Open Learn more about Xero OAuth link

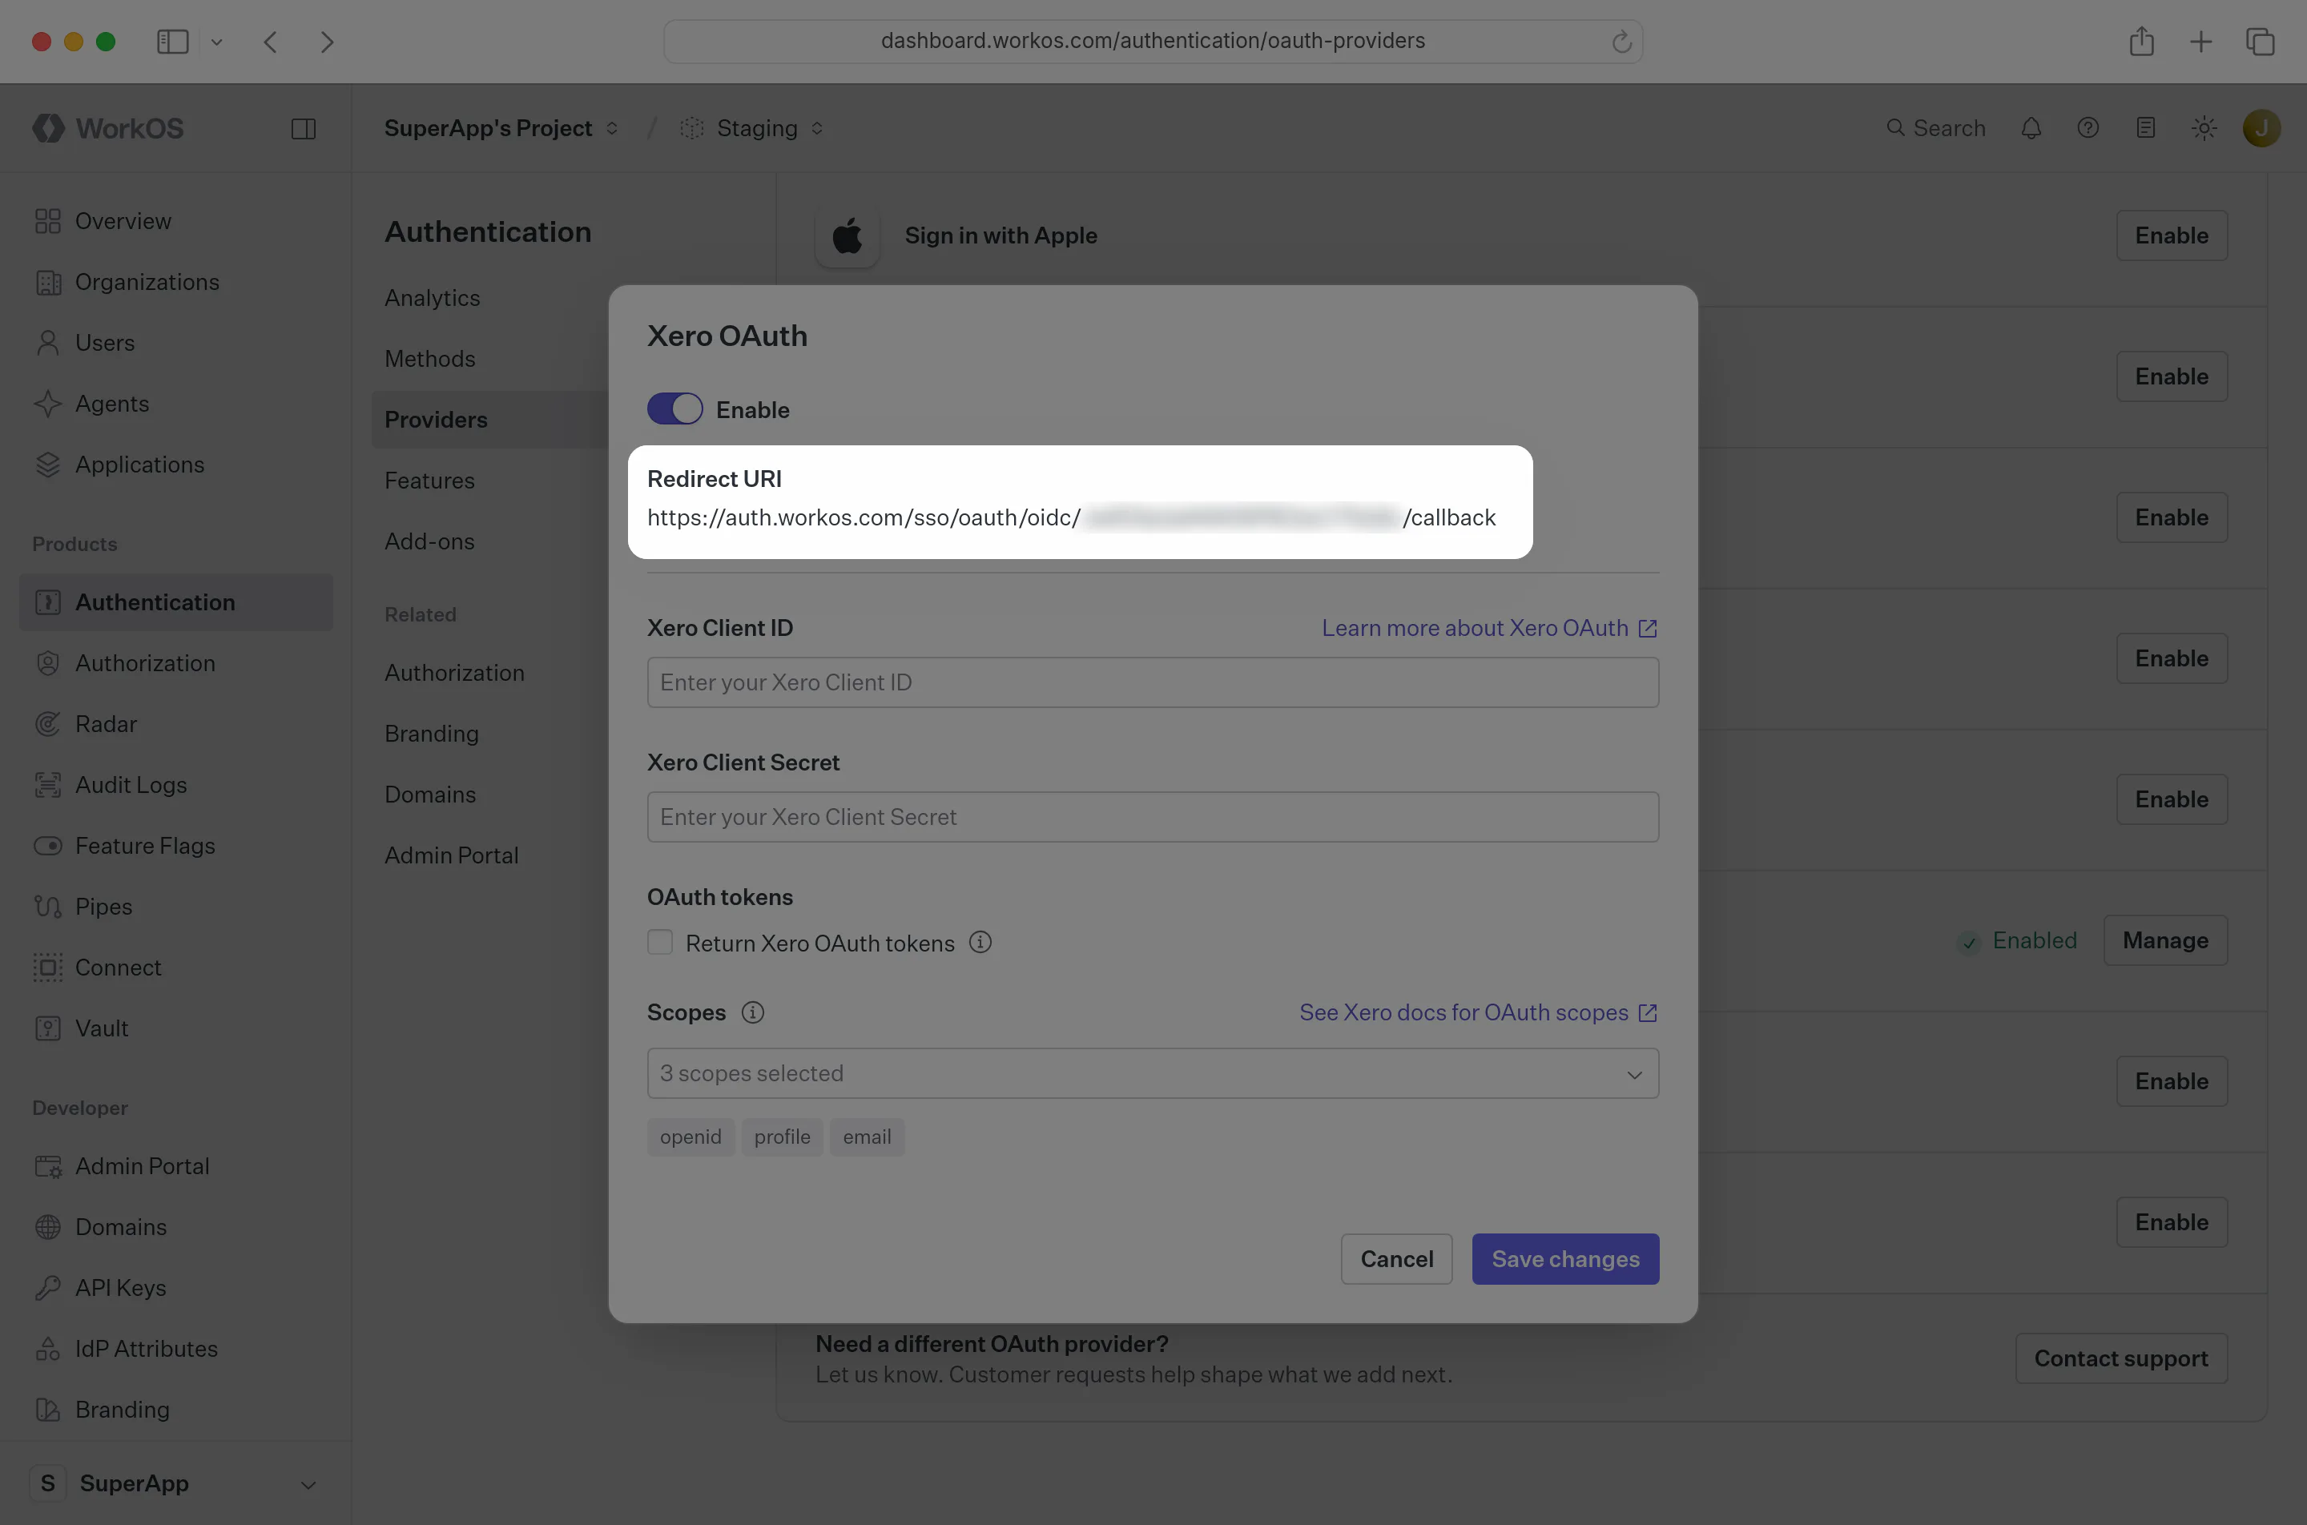click(x=1489, y=628)
